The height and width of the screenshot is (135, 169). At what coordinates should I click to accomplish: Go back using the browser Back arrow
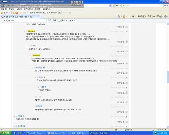(2, 6)
